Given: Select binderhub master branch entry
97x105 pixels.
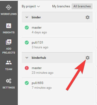Looking at the screenshot, I should (x=57, y=70).
